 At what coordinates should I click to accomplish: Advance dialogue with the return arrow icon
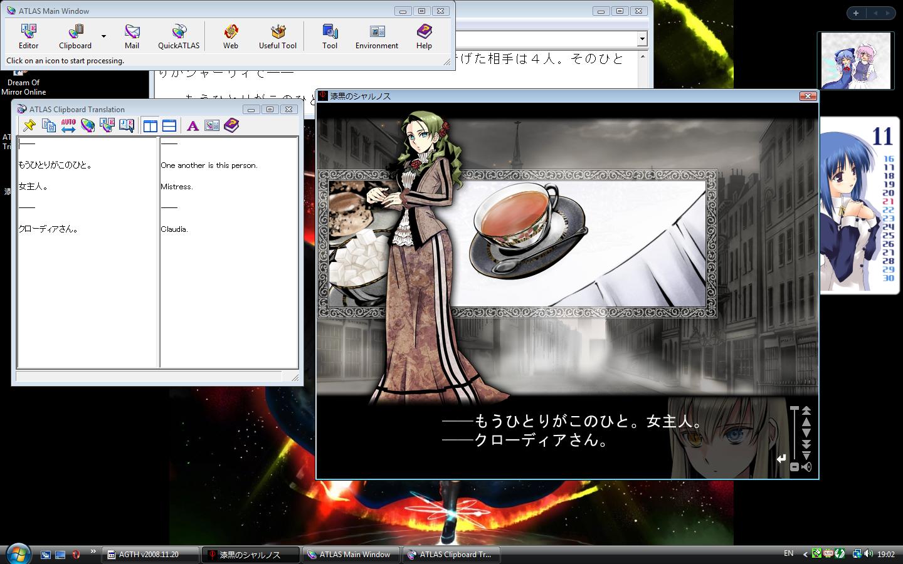click(x=781, y=459)
